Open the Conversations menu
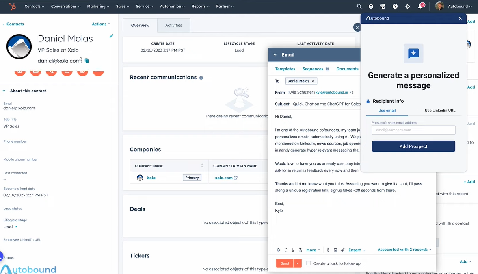 (65, 7)
